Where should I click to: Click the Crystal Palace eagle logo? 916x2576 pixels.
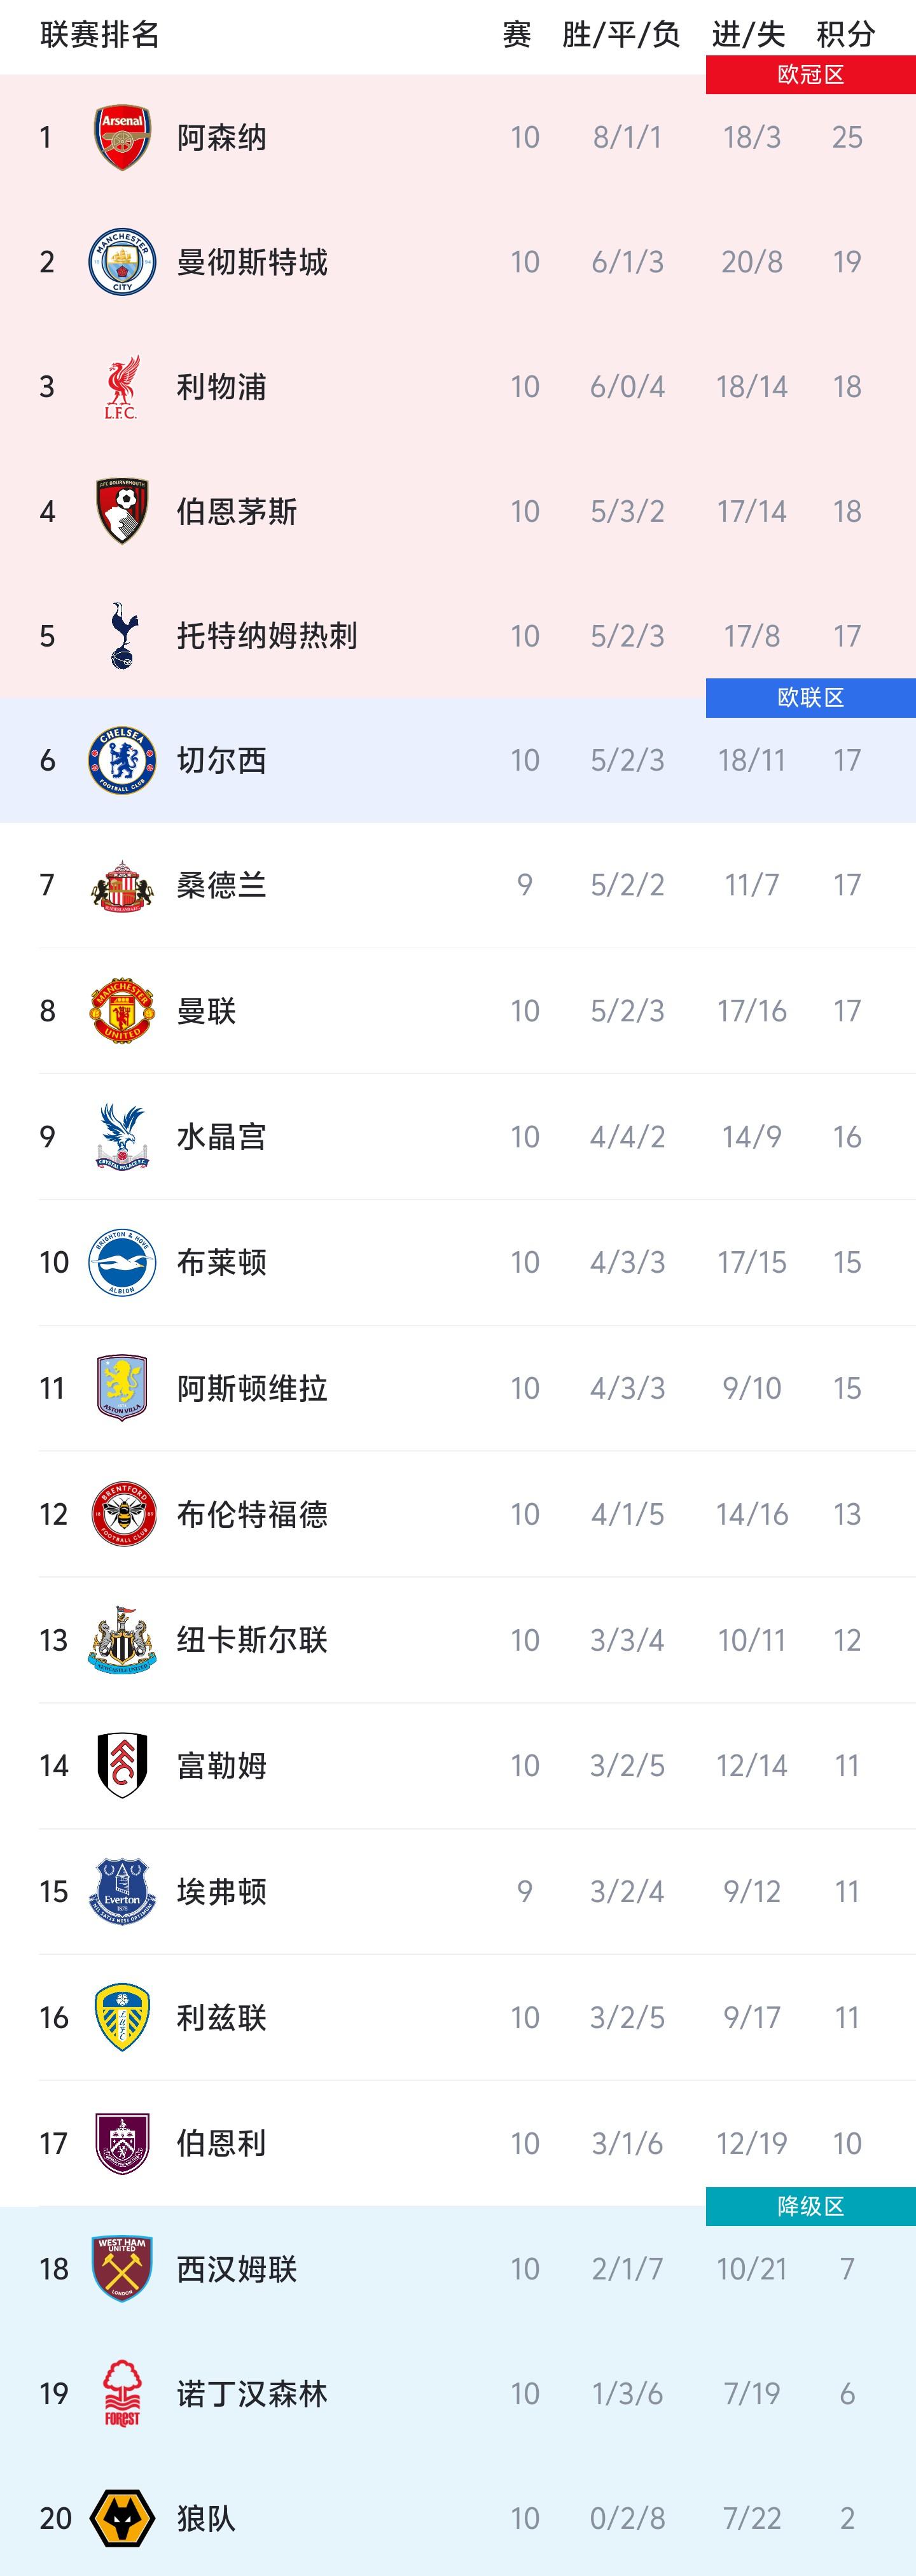coord(122,1136)
